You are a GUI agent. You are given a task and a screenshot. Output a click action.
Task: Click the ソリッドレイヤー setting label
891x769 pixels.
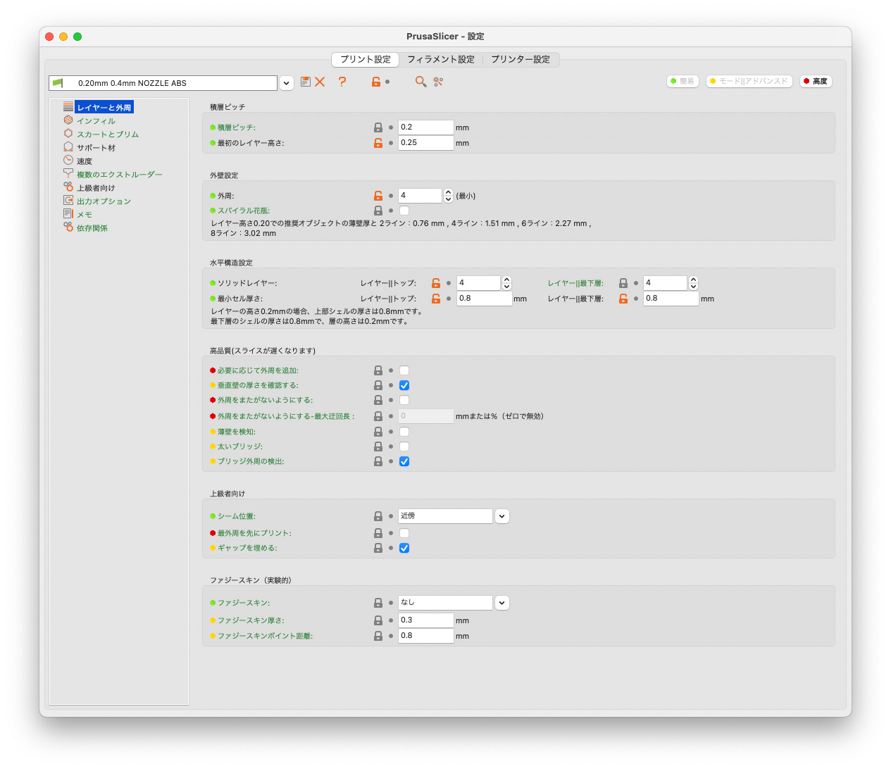247,283
